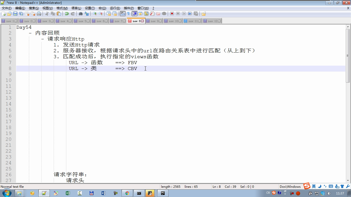Click the Open file toolbar icon
The image size is (351, 197).
click(9, 14)
